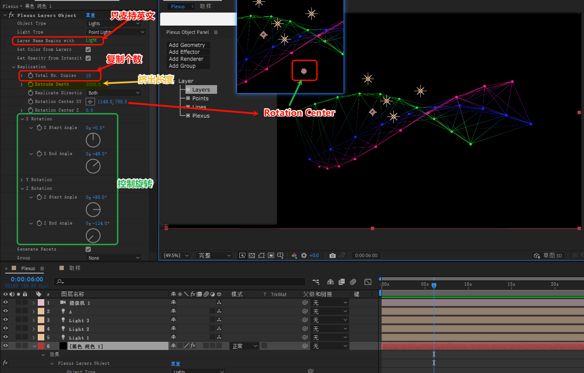
Task: Click the timeline layer search field
Action: [x=180, y=282]
